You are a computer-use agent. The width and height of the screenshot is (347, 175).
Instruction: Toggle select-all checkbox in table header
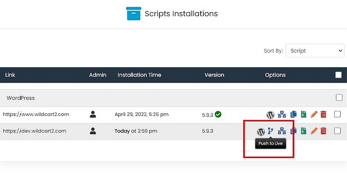338,75
